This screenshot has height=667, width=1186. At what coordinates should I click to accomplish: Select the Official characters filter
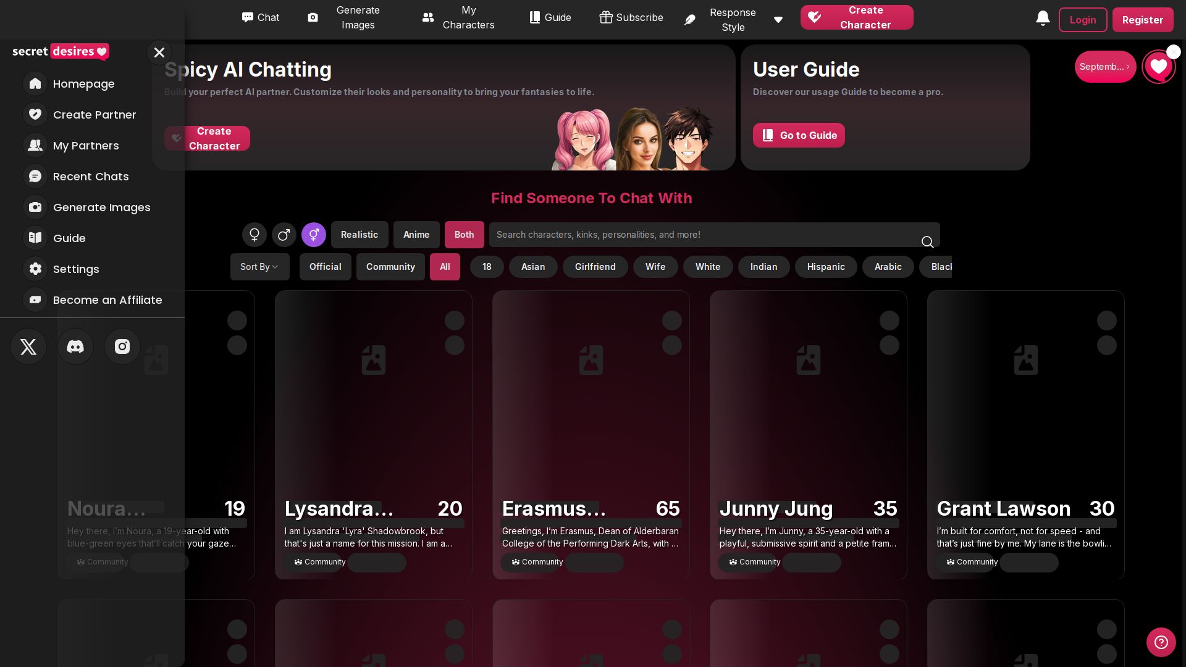coord(326,267)
